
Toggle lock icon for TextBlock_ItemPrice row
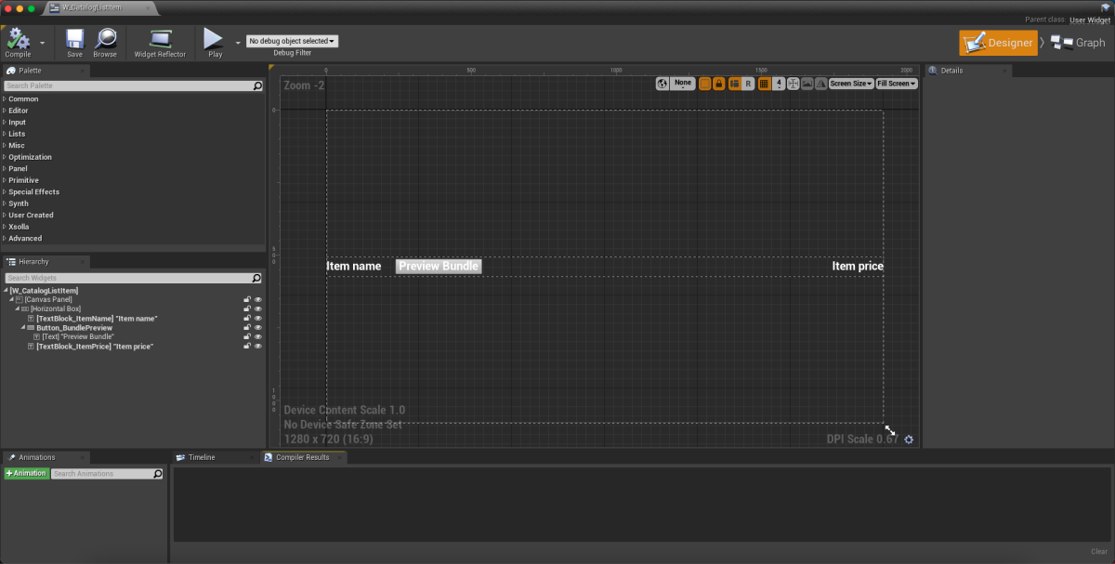click(x=247, y=346)
